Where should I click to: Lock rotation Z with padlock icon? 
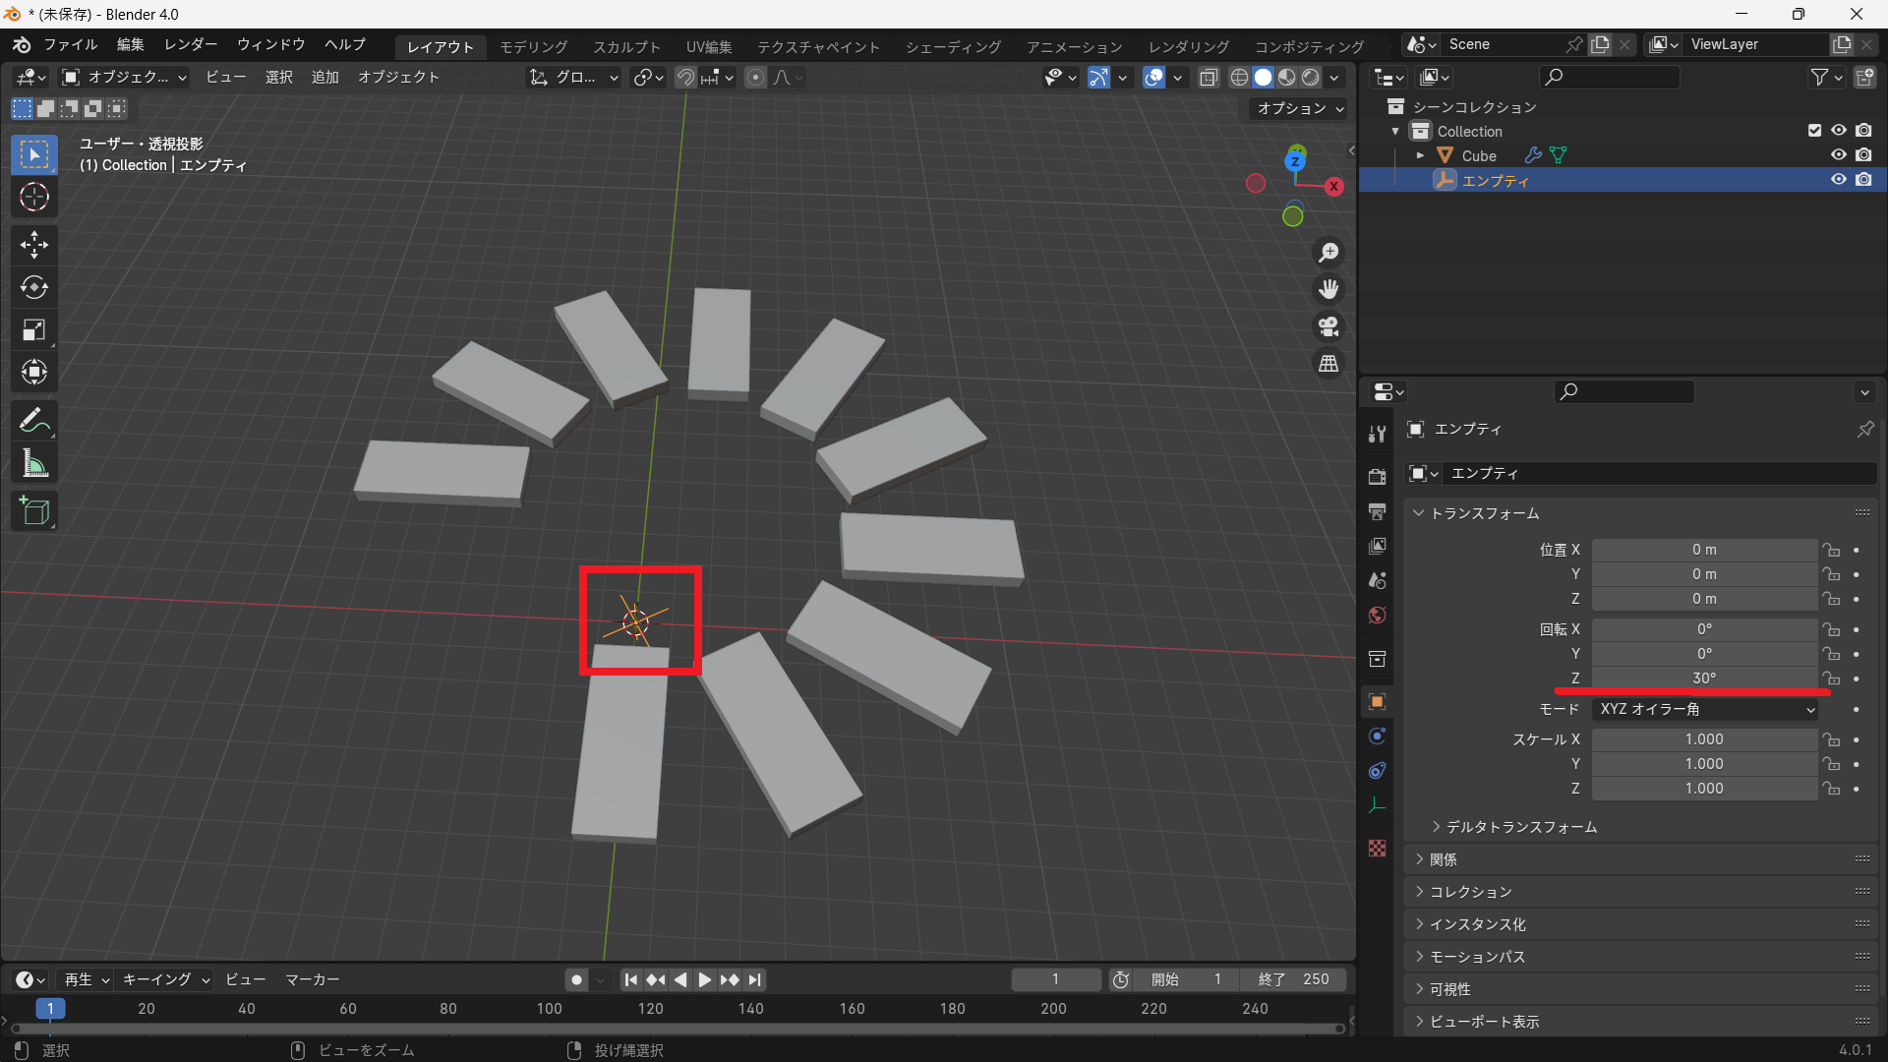pos(1831,678)
